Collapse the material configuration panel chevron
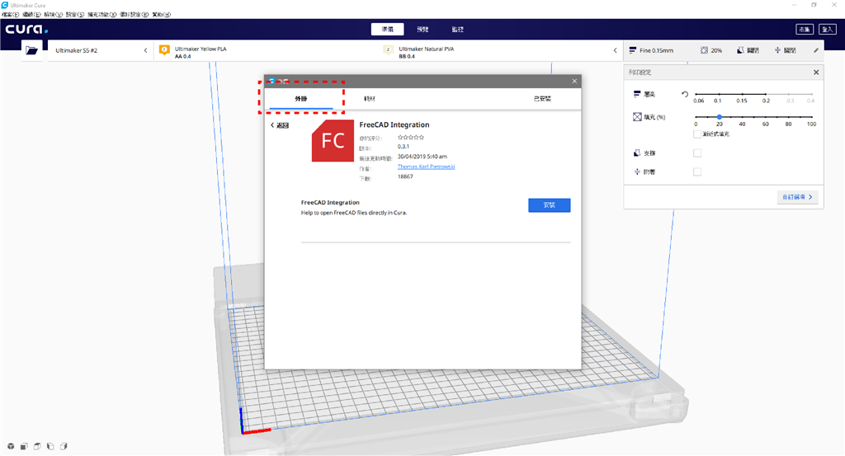 615,50
